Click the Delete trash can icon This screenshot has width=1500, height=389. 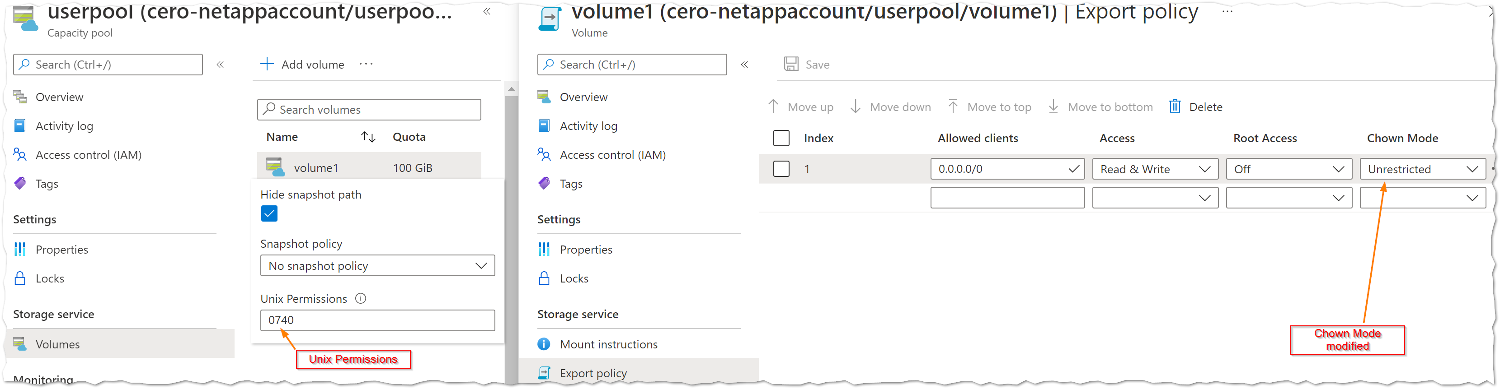point(1175,107)
